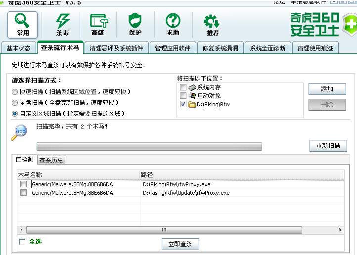
Task: Click the 全选 green label
Action: pos(35,242)
